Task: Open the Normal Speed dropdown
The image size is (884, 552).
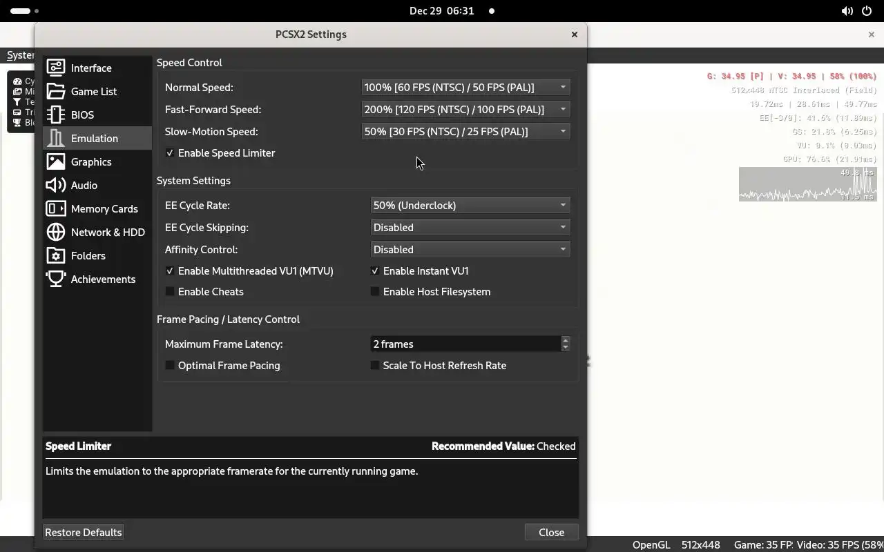Action: point(466,87)
